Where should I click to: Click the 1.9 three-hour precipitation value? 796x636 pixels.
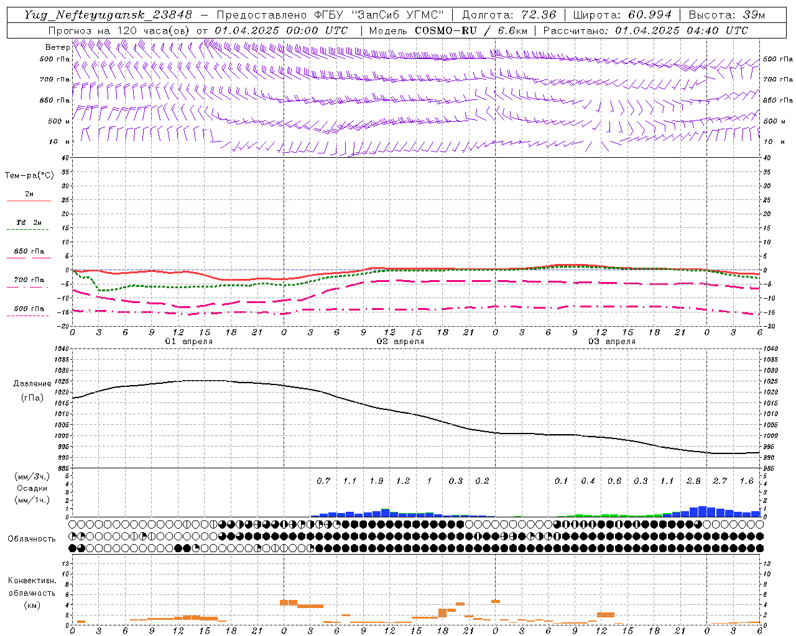point(376,481)
